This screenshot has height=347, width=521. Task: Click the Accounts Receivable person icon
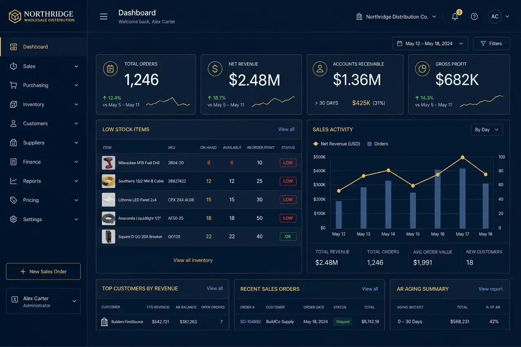coord(320,69)
